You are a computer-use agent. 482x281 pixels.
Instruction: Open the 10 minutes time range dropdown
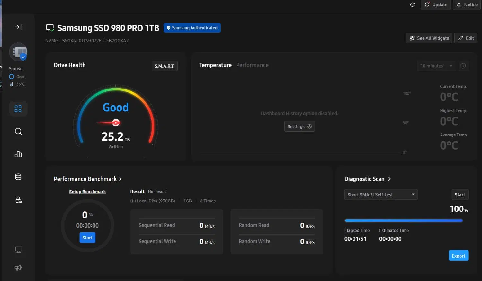[x=436, y=66]
